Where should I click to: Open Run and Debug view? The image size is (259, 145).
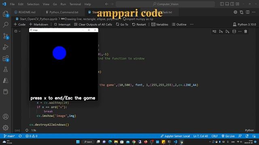tap(5, 47)
